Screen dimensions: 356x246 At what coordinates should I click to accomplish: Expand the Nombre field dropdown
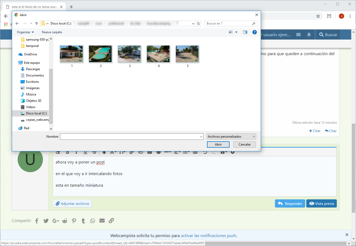(x=201, y=137)
